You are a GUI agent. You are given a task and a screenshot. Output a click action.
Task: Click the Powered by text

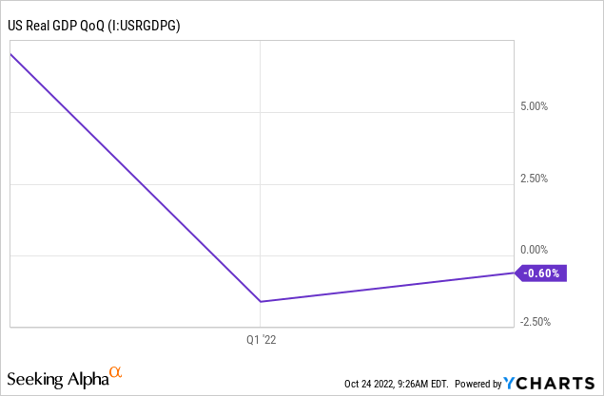[478, 384]
